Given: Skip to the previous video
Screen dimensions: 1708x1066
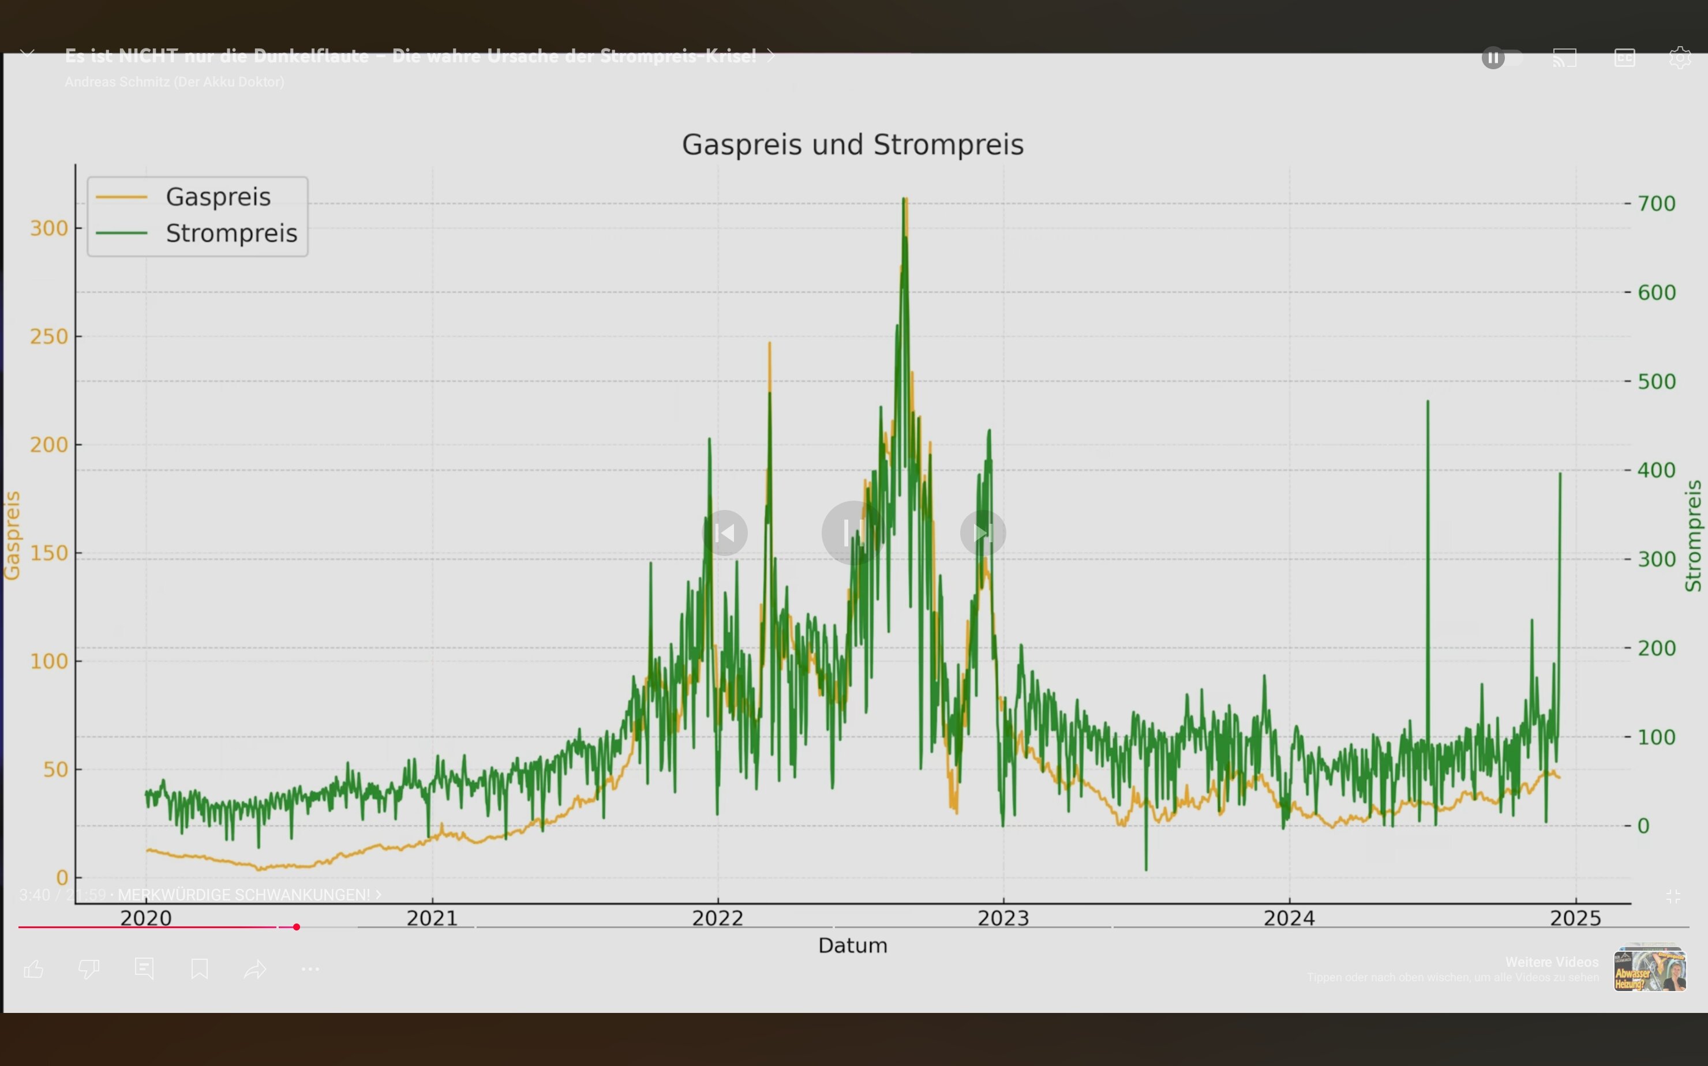Looking at the screenshot, I should click(725, 533).
